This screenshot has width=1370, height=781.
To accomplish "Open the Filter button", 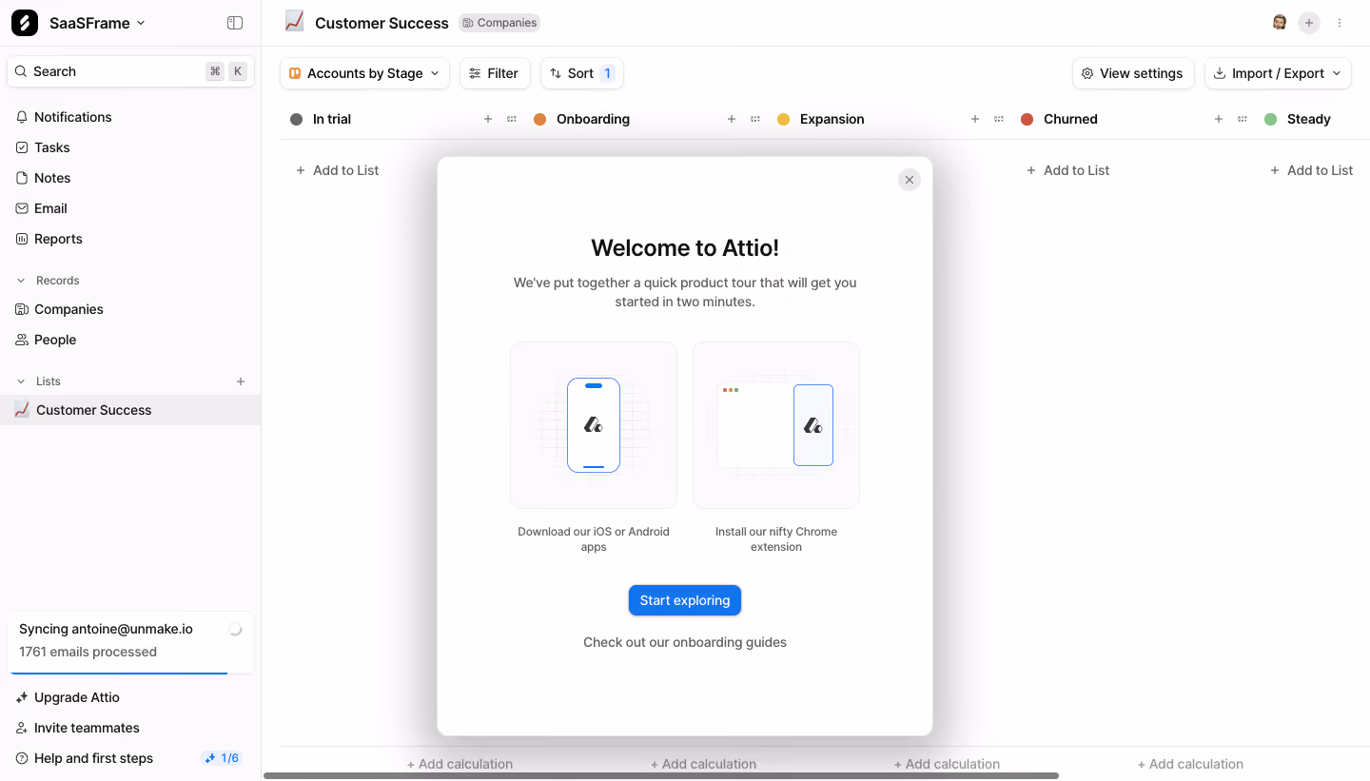I will pos(495,73).
